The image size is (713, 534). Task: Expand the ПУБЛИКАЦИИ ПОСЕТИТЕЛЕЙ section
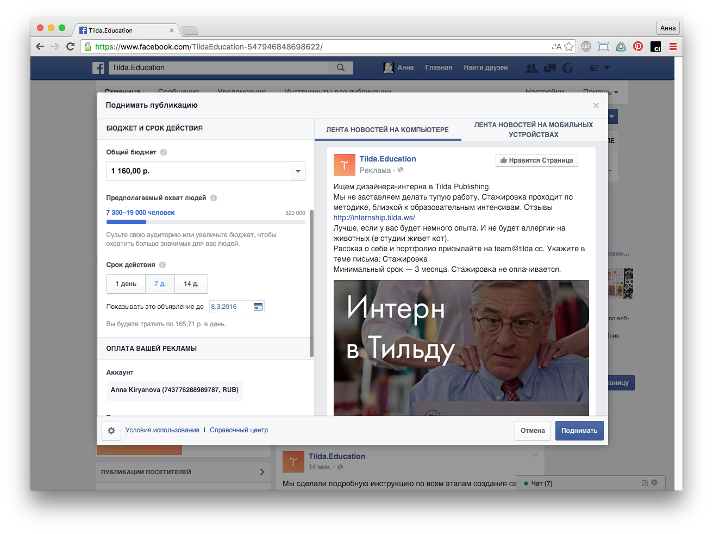[183, 472]
